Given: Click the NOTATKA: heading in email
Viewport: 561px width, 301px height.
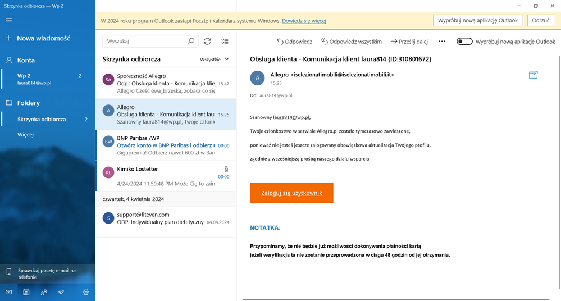Looking at the screenshot, I should (x=265, y=228).
